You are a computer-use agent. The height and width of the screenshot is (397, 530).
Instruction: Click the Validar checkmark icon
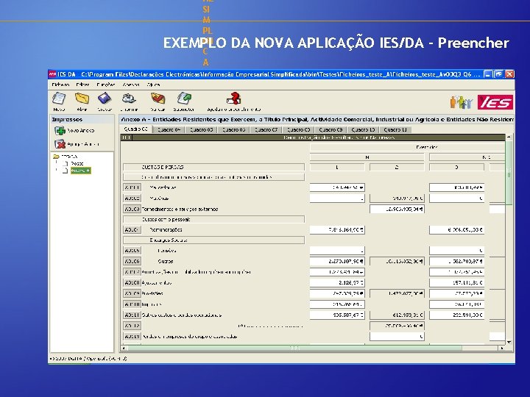pyautogui.click(x=158, y=99)
